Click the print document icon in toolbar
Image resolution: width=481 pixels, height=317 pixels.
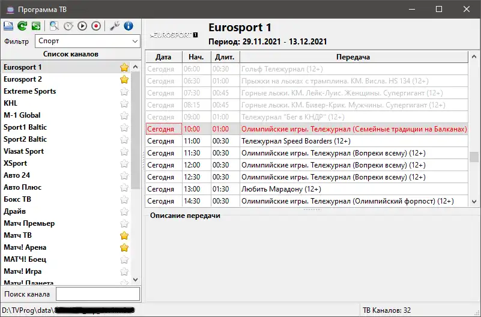click(8, 26)
